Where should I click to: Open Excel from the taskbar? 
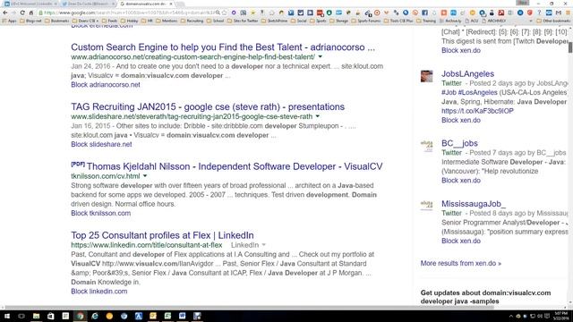tap(167, 316)
